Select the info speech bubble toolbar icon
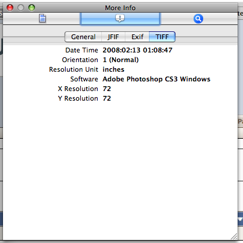This screenshot has width=243, height=243. (x=120, y=19)
